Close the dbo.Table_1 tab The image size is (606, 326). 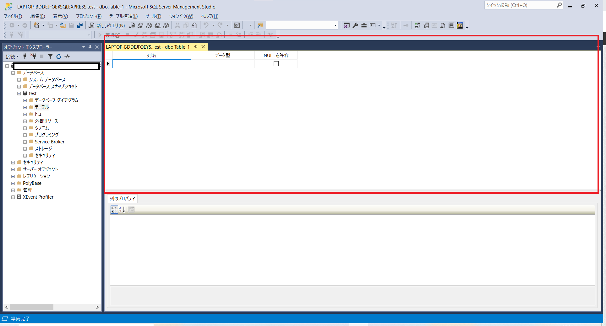click(x=203, y=47)
